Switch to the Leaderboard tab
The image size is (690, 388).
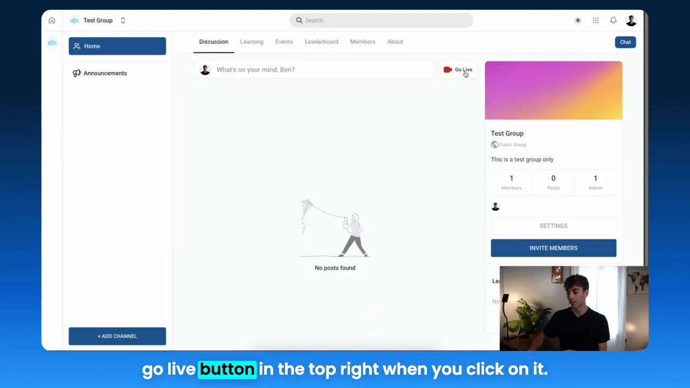click(x=321, y=41)
